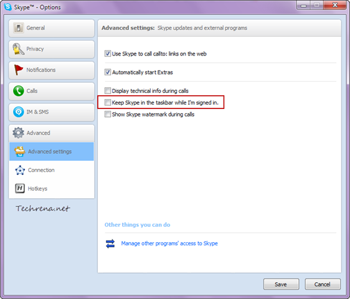Enable Show Skype watermark during calls
This screenshot has height=299, width=350.
(x=108, y=115)
